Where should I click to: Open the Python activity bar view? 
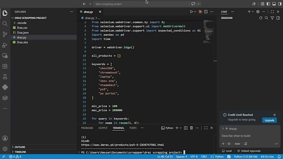click(x=5, y=87)
